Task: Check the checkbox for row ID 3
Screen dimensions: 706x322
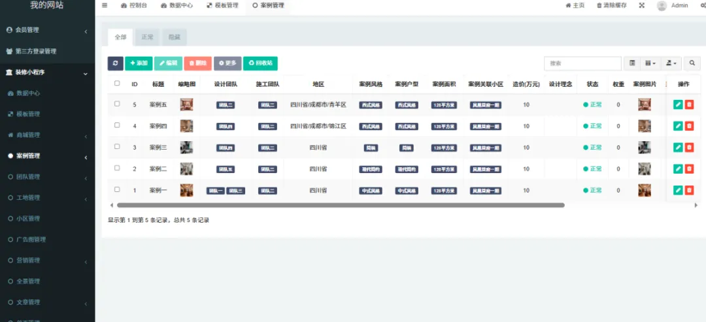Action: 117,146
